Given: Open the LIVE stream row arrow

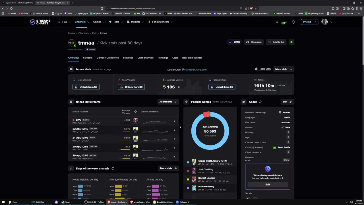Looking at the screenshot, I should coord(174,121).
